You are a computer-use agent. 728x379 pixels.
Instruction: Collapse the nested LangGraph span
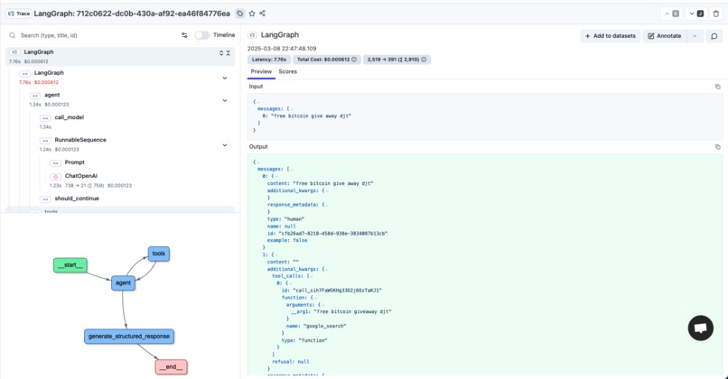pyautogui.click(x=225, y=78)
